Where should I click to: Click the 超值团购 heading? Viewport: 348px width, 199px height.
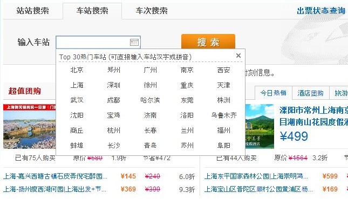tap(25, 91)
